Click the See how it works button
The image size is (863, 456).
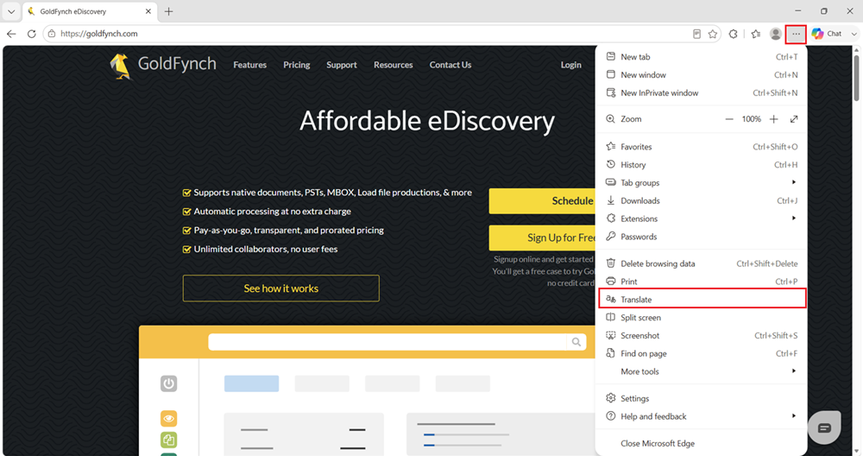coord(281,288)
